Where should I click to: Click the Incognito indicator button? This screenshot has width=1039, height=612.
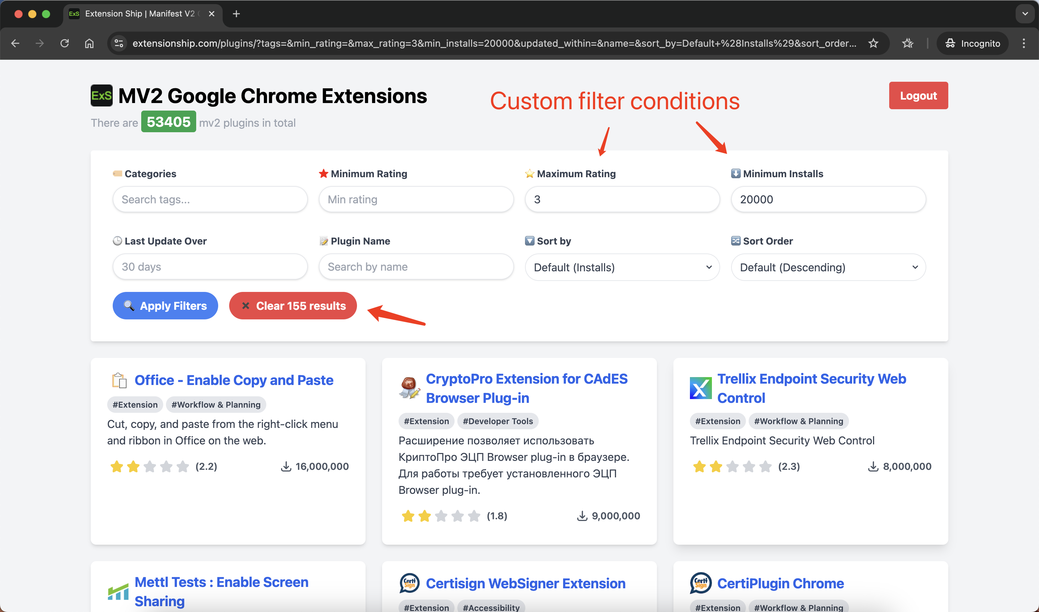973,43
